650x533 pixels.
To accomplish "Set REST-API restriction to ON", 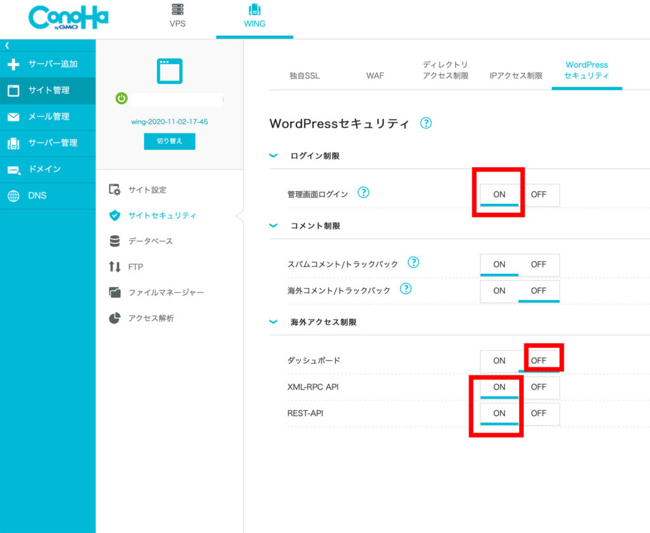I will (499, 414).
